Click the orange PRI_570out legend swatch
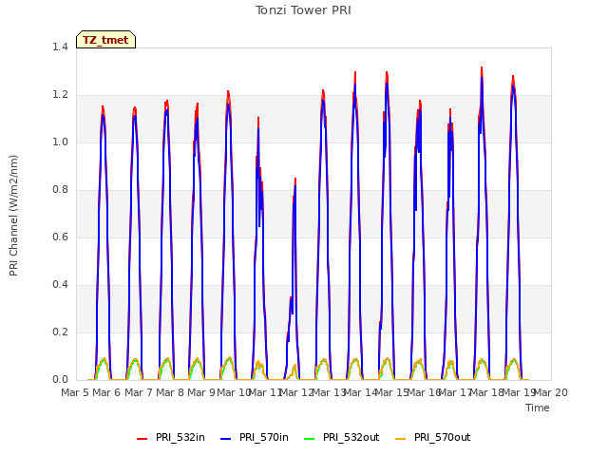Screen dimensions: 608x456 (x=401, y=438)
